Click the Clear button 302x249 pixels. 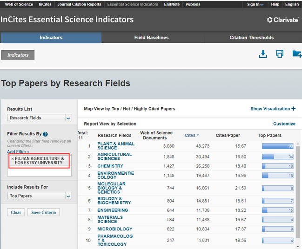(16, 212)
